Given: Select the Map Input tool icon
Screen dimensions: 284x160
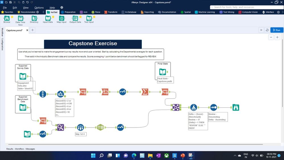Looking at the screenshot, I should [x=62, y=18].
